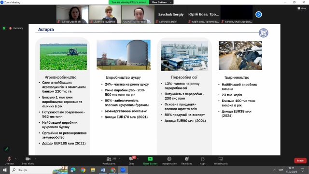
Task: Select Astarta Pavlo video thumbnail
Action: (x=138, y=14)
